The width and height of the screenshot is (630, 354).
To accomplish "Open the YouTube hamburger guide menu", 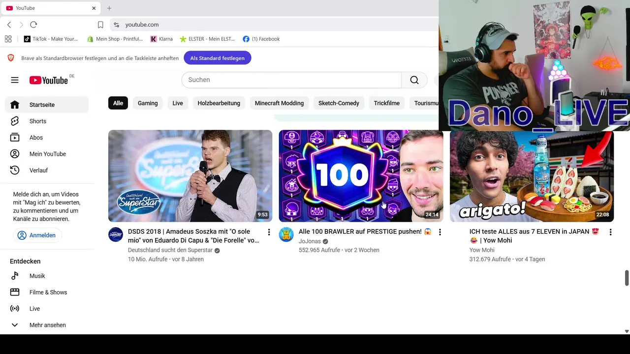I will point(15,80).
